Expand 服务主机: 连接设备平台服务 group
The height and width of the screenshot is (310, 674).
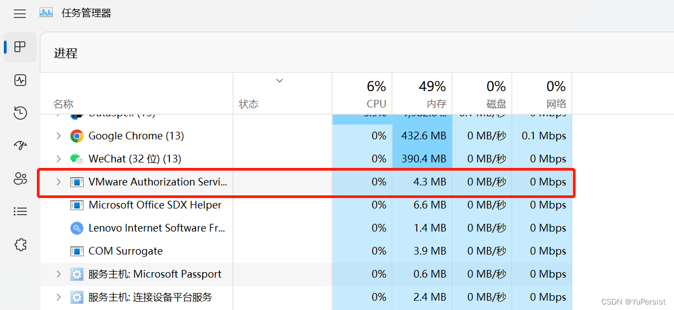(59, 297)
